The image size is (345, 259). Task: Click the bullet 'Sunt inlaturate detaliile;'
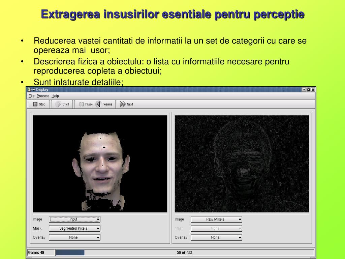(x=78, y=82)
